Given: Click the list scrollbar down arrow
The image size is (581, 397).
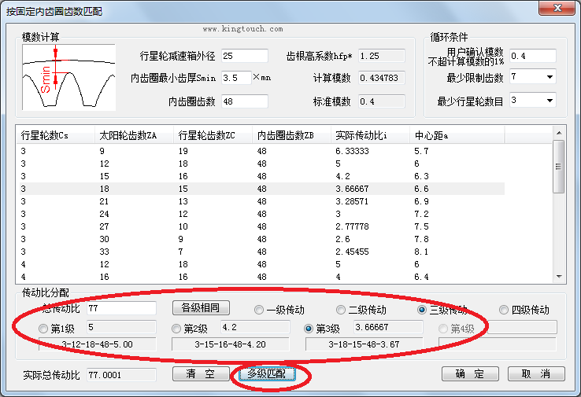Looking at the screenshot, I should tap(559, 277).
